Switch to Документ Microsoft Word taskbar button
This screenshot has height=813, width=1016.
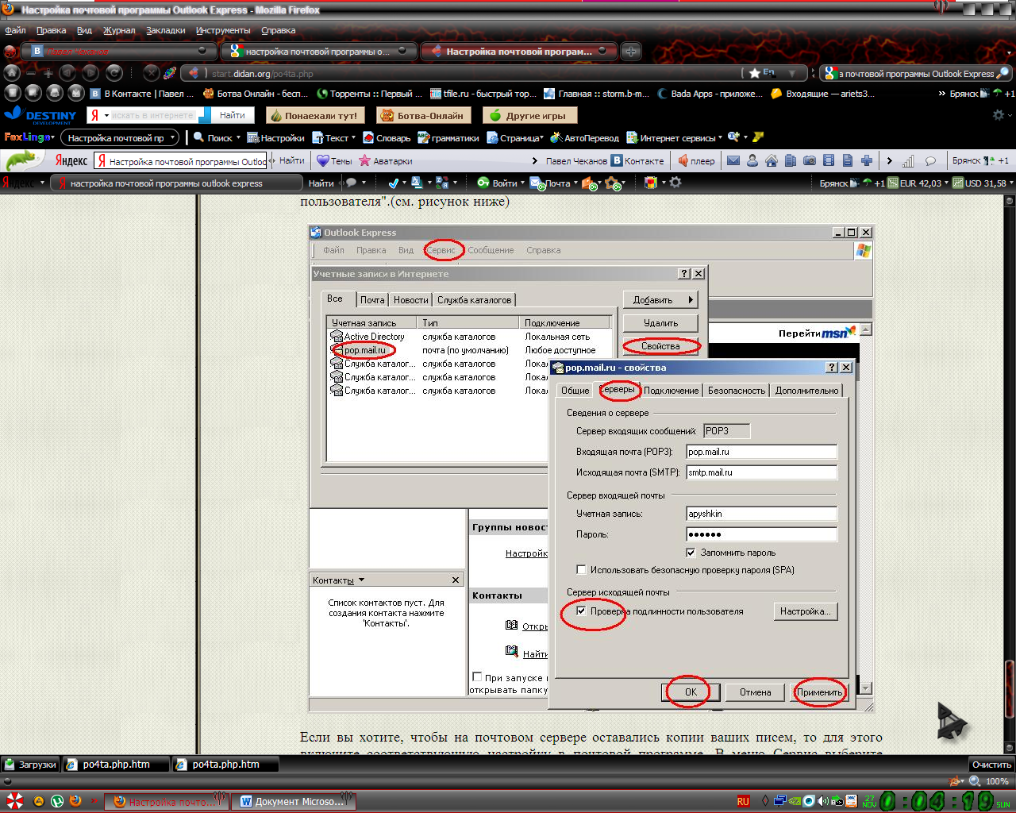pos(294,801)
